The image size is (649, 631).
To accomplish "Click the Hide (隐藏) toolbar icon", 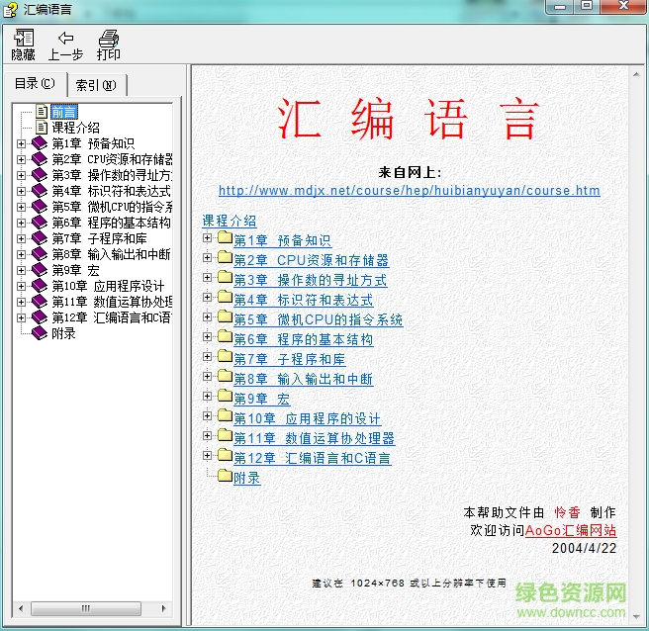I will pyautogui.click(x=23, y=38).
